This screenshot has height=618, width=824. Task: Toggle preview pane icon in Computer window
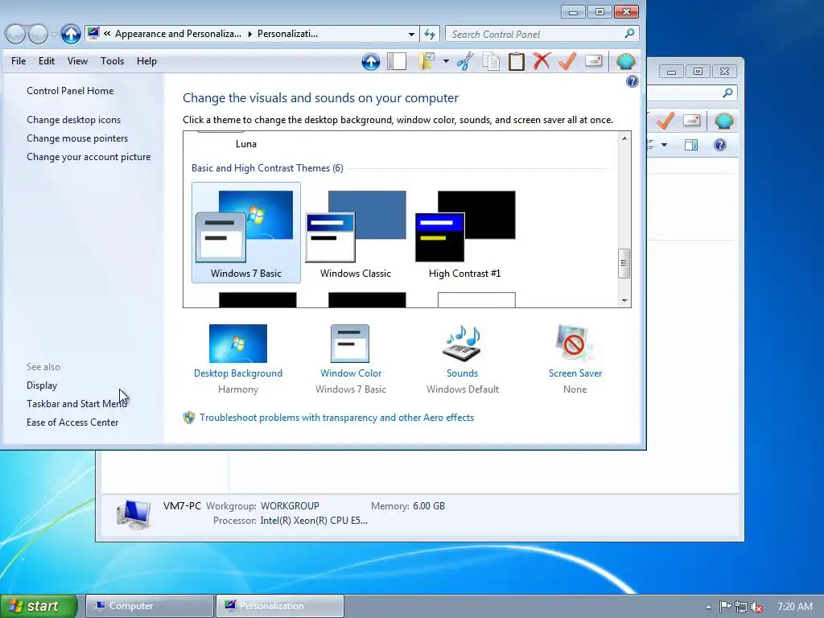(691, 145)
